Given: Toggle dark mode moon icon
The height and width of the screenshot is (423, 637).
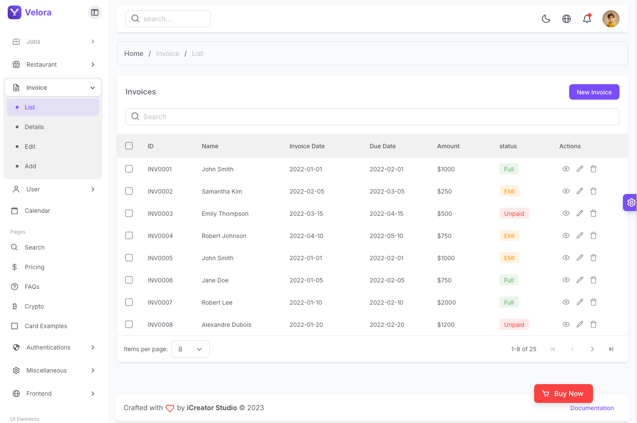Looking at the screenshot, I should pos(546,19).
